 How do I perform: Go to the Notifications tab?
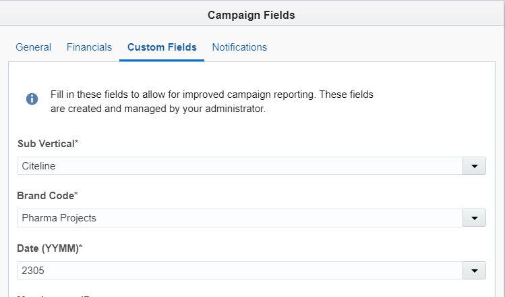coord(239,47)
